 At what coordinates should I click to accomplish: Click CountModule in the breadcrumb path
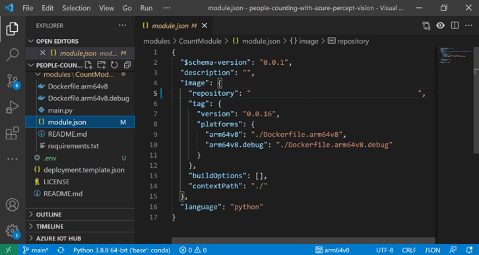200,41
